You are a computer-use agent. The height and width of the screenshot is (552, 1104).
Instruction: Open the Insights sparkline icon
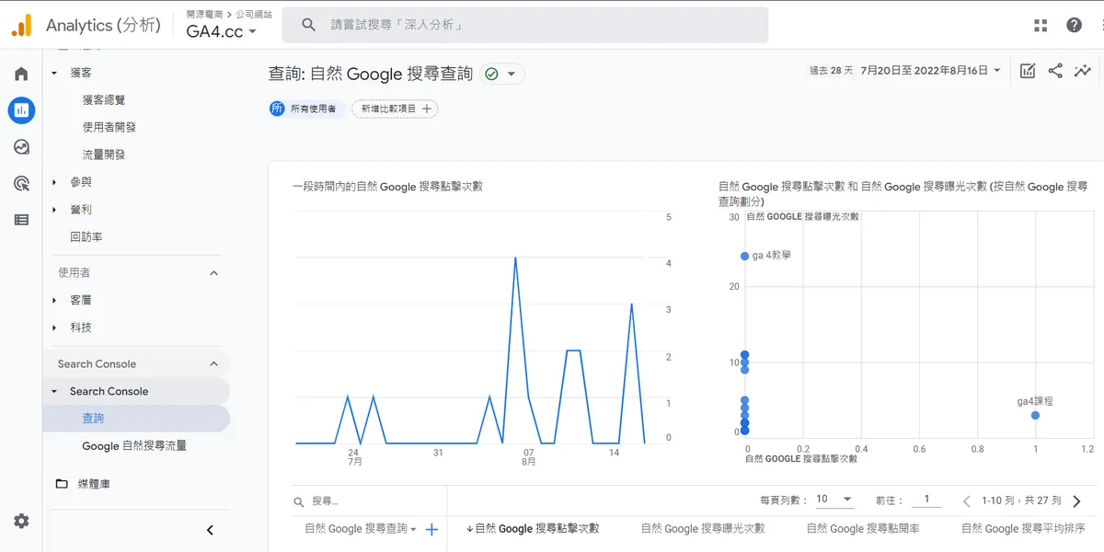[x=1083, y=71]
